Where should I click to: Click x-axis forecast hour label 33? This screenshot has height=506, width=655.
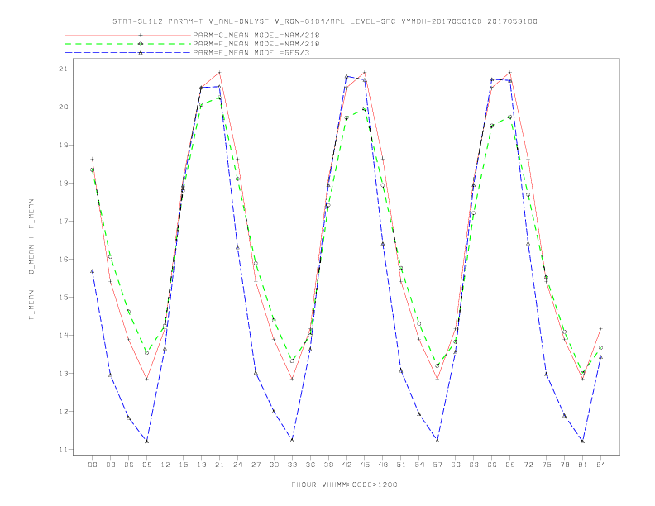coord(292,465)
